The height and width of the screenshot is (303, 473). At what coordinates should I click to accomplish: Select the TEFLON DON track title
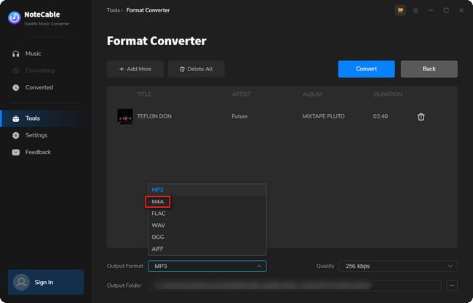[154, 116]
